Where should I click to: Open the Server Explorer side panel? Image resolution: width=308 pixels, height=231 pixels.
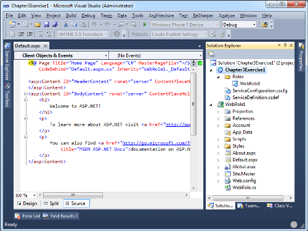(7, 62)
